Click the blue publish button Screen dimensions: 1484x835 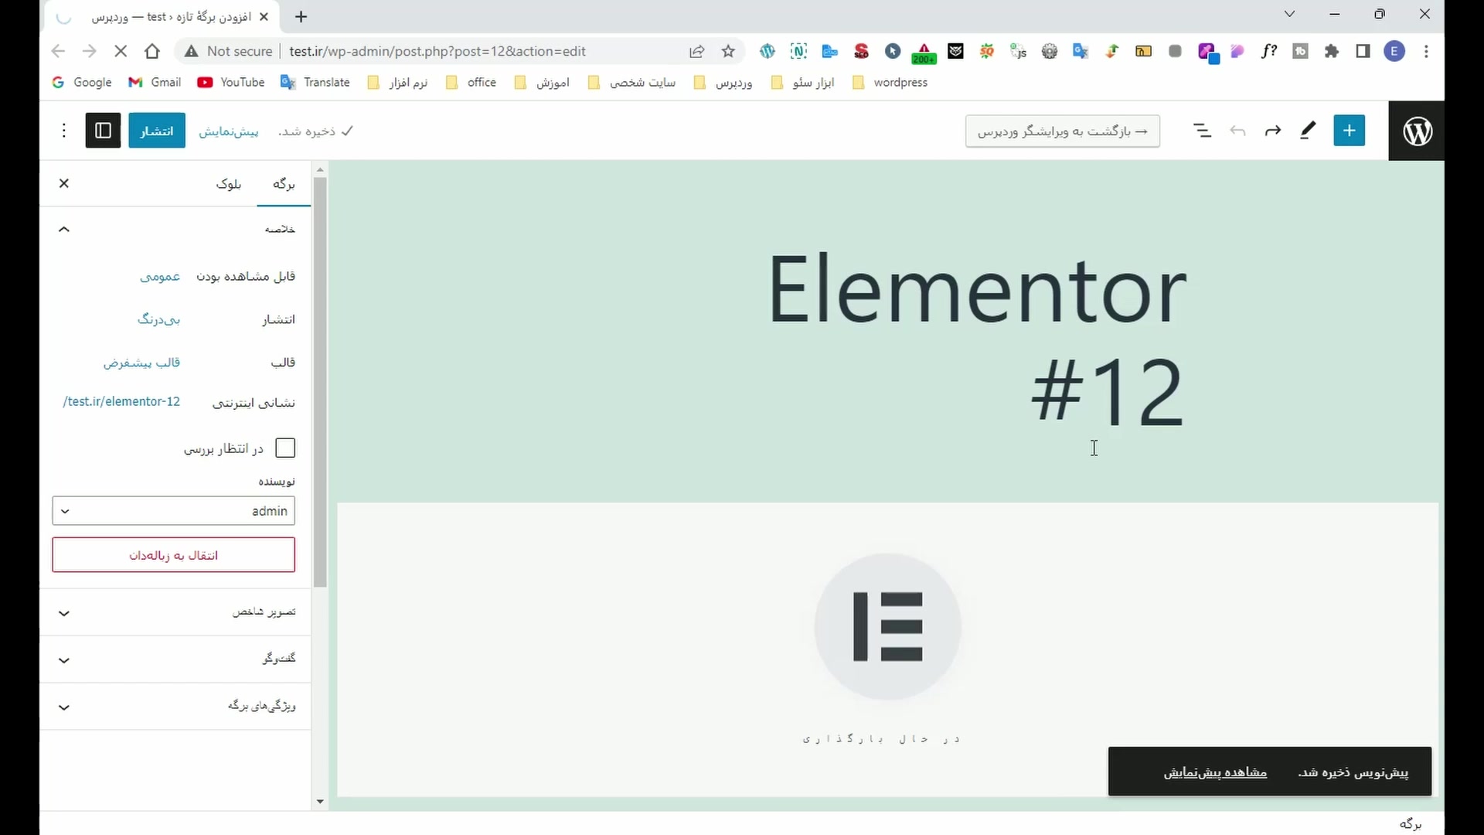pyautogui.click(x=157, y=131)
